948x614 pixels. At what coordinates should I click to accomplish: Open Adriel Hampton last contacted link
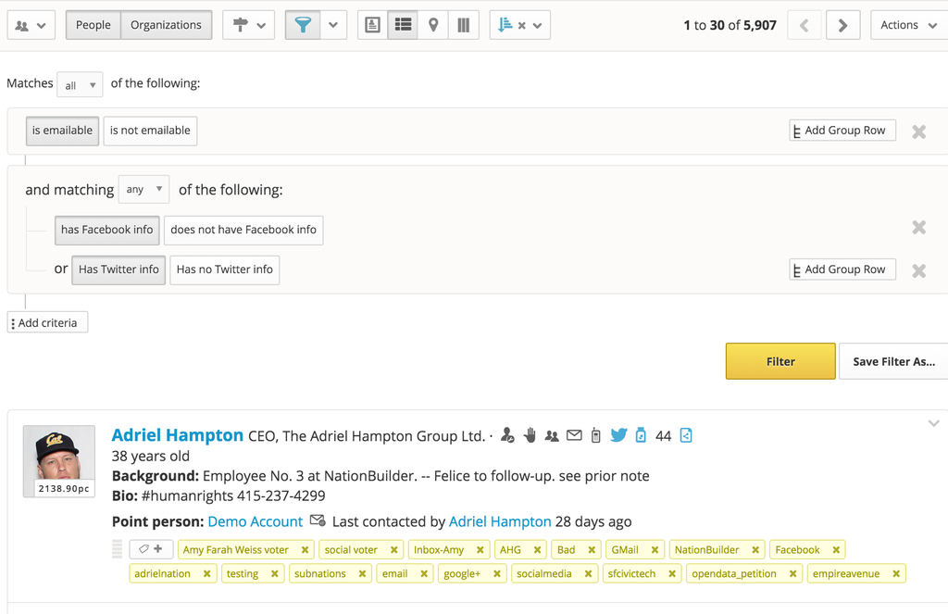point(500,521)
